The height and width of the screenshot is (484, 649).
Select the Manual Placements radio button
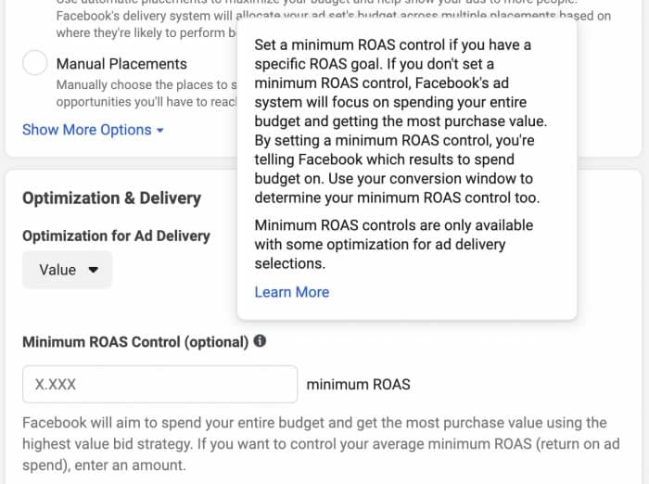(35, 63)
